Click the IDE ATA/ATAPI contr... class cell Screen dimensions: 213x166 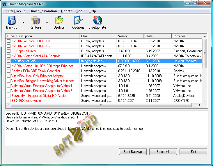[x=98, y=56]
